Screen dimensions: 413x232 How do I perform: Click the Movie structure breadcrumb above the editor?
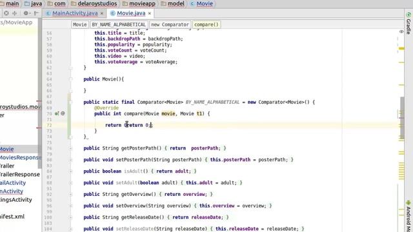point(80,24)
